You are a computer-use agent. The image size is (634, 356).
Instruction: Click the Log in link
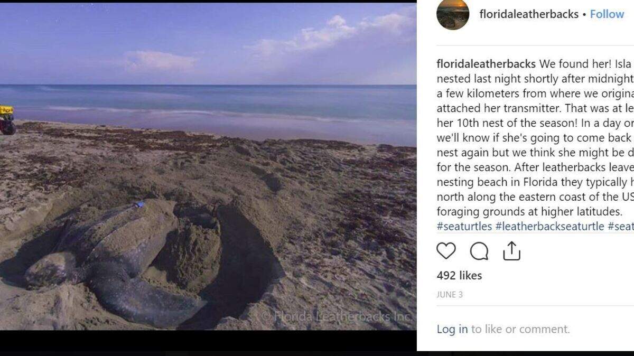(452, 329)
